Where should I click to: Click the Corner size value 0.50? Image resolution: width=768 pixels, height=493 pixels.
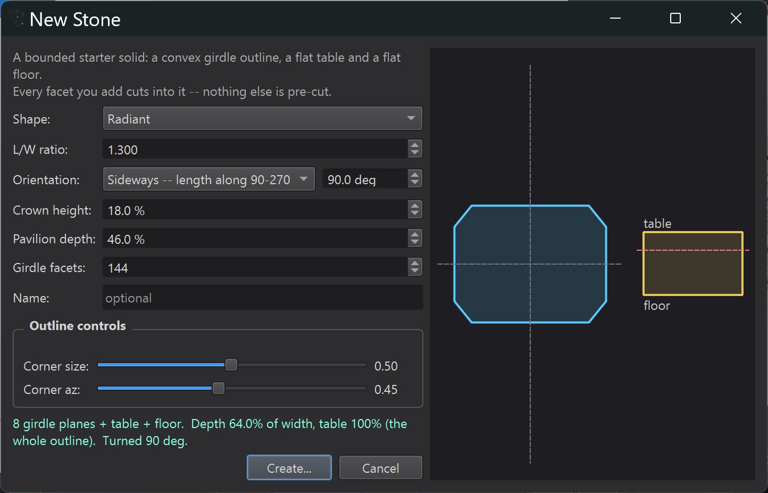tap(386, 366)
